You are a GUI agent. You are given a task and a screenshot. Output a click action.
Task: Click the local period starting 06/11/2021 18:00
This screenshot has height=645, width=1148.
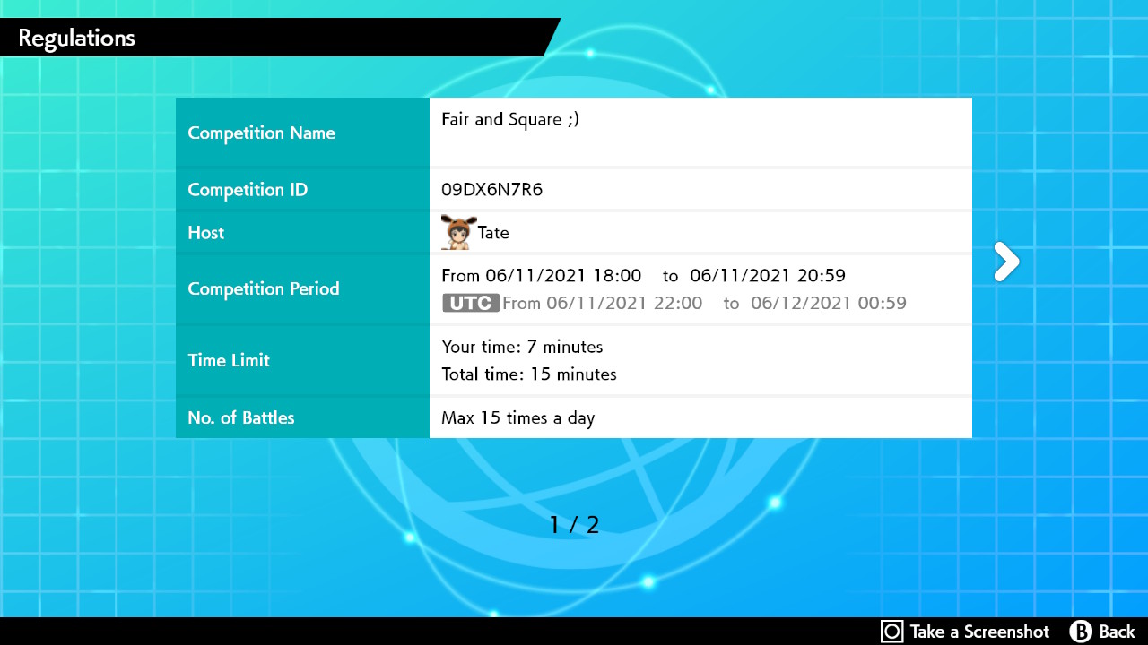click(644, 275)
